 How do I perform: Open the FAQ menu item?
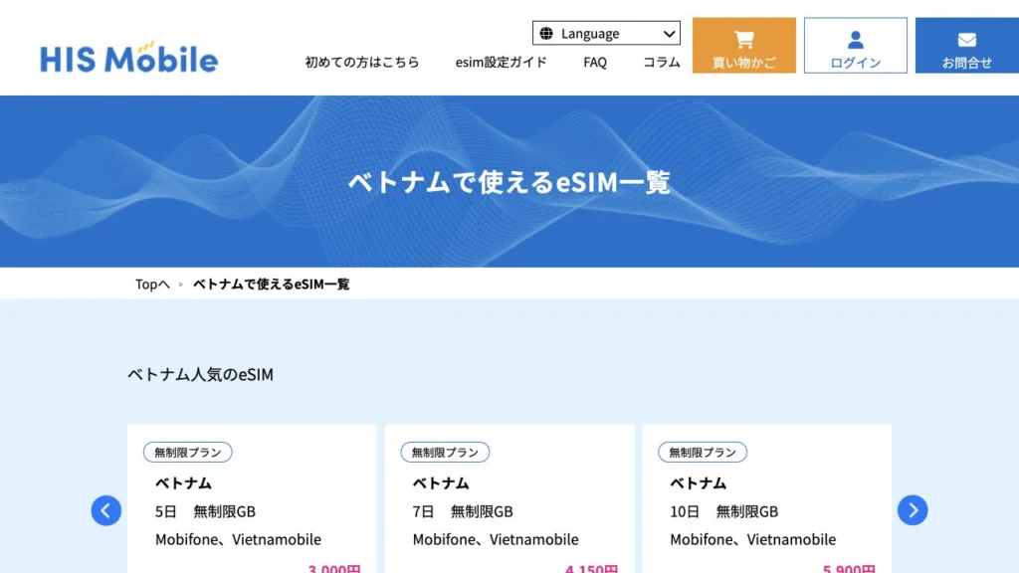coord(595,62)
